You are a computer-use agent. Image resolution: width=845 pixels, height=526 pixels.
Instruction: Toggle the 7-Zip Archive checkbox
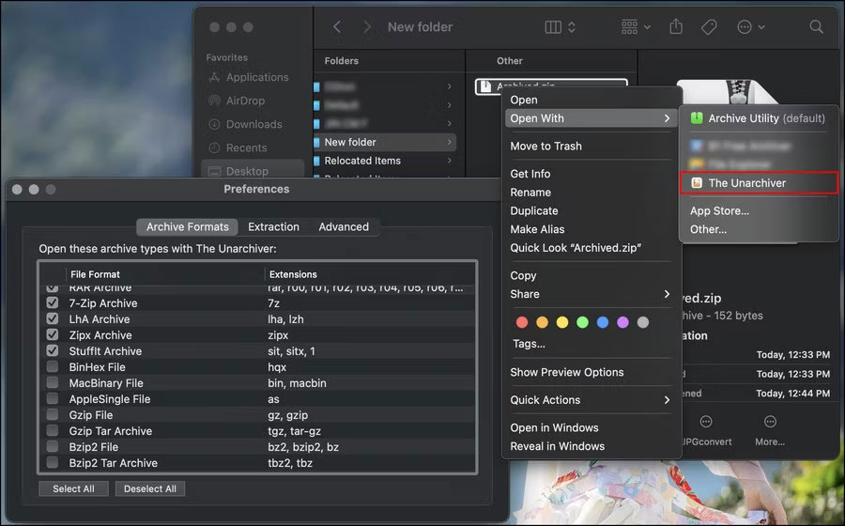[53, 302]
